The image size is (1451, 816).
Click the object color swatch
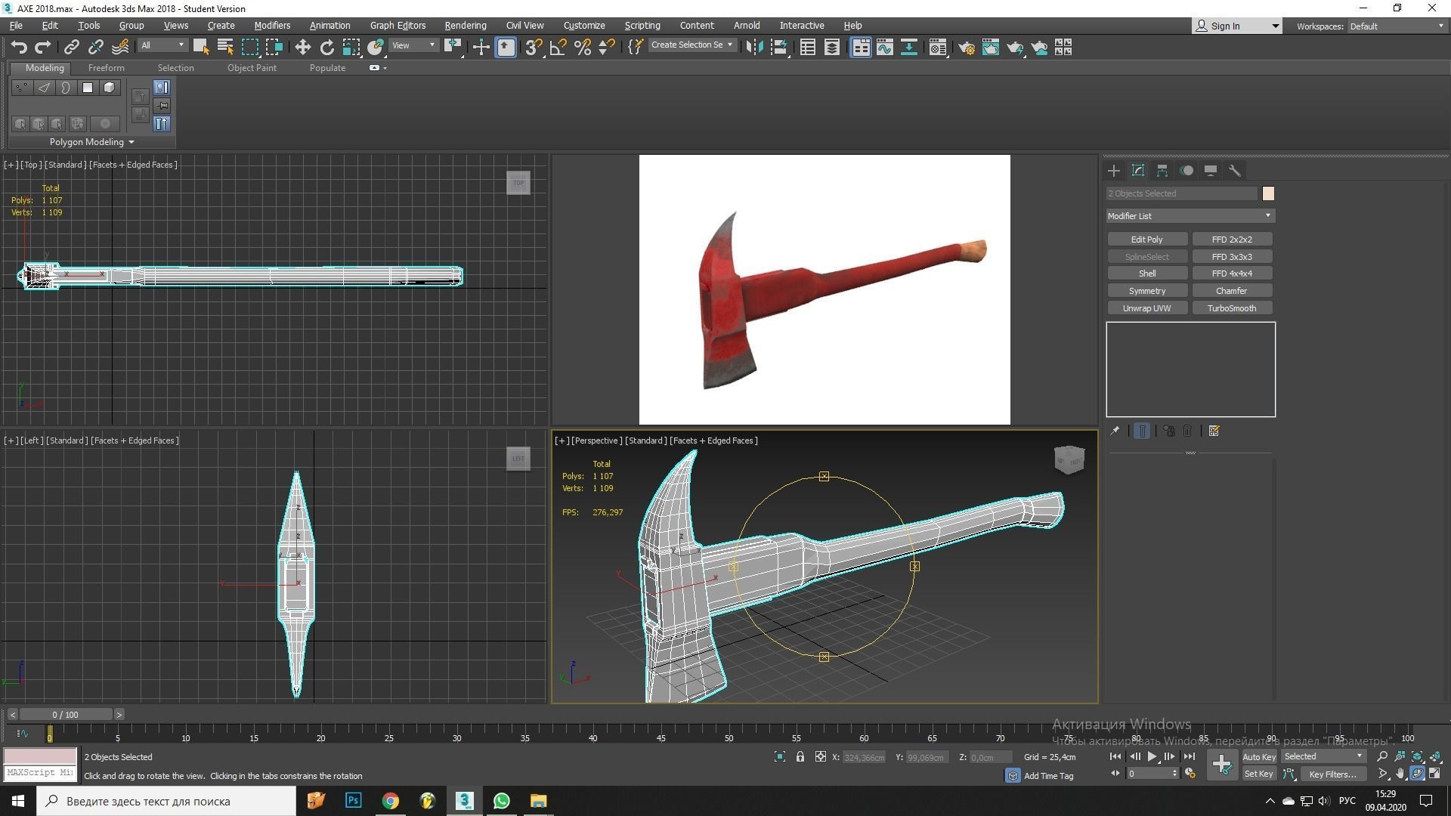tap(1268, 193)
